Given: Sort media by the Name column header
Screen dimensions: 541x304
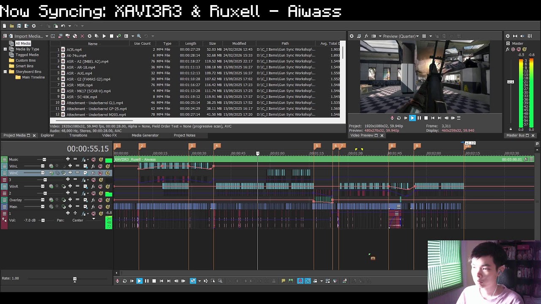Looking at the screenshot, I should [x=93, y=43].
